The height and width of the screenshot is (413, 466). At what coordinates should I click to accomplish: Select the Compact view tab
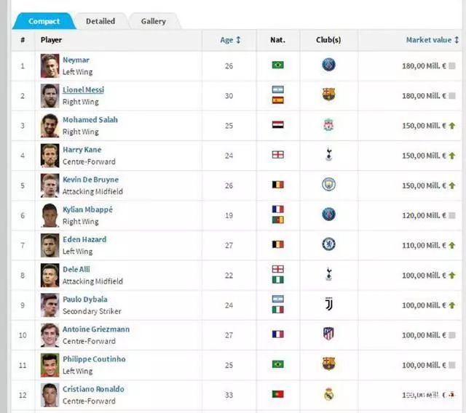click(x=44, y=21)
